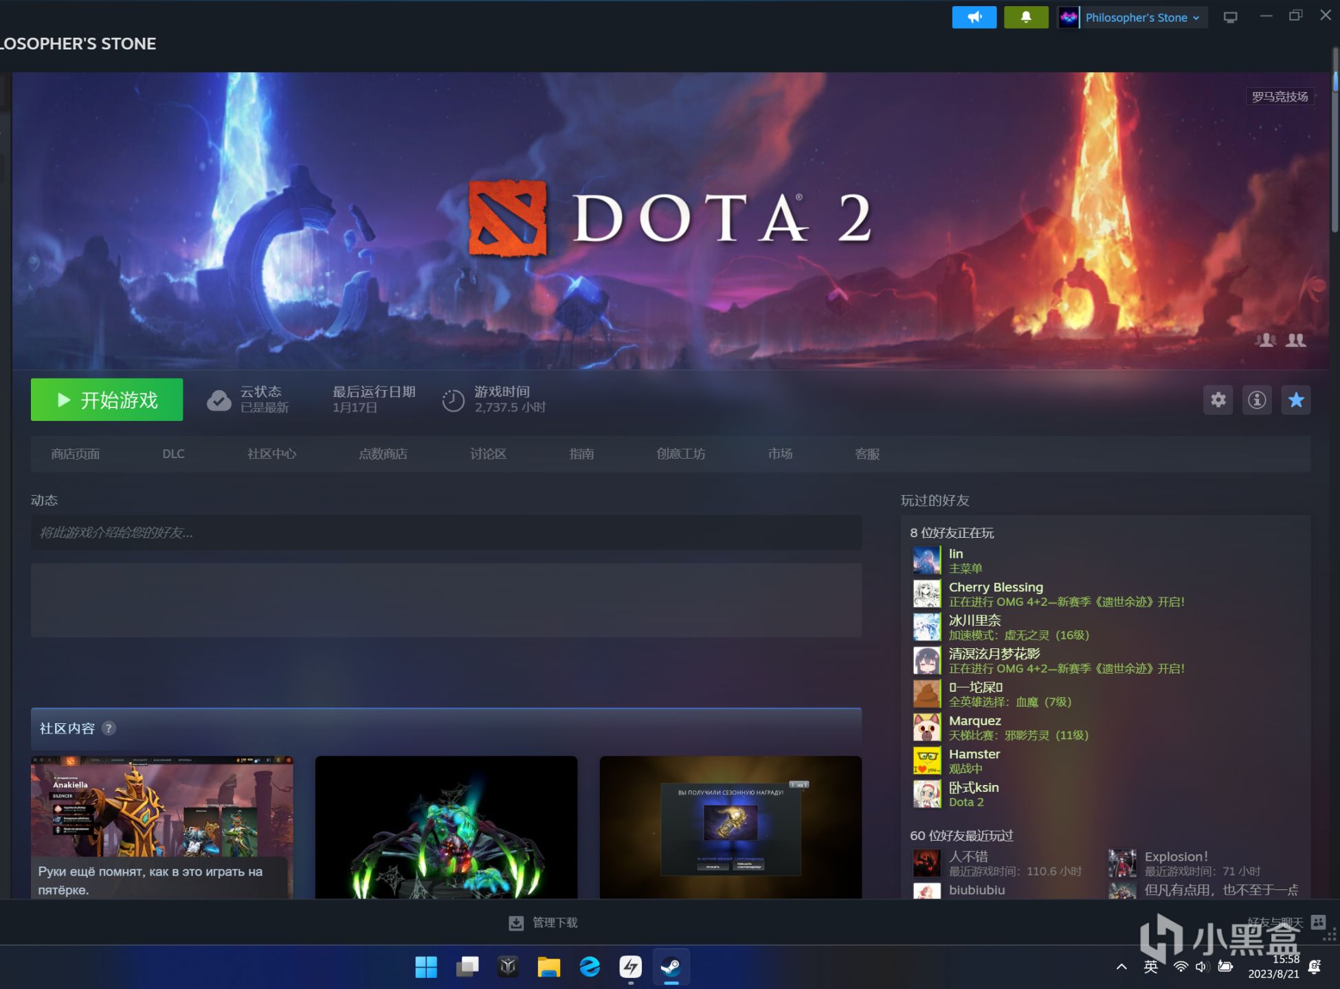Click friend 冰川里奈's avatar
Viewport: 1340px width, 989px height.
pos(926,627)
